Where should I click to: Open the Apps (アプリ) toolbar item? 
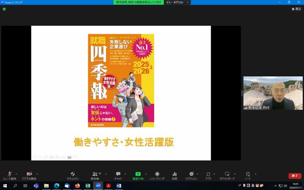[x=208, y=175]
